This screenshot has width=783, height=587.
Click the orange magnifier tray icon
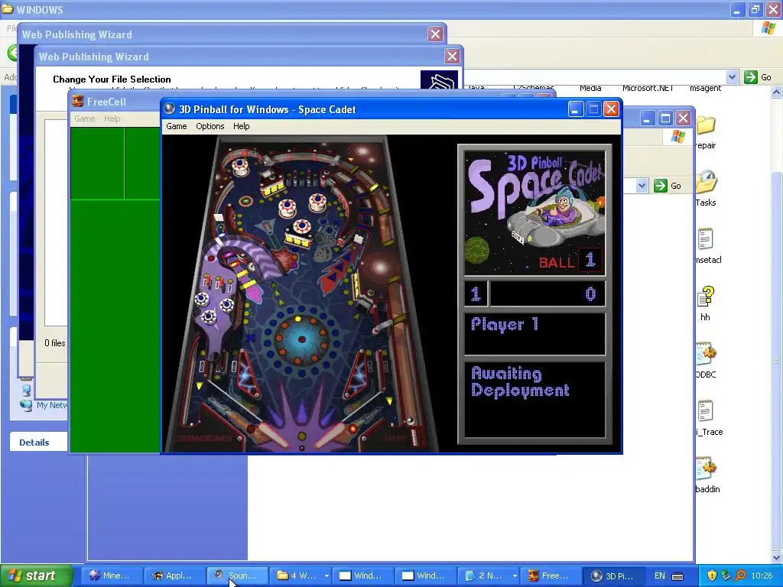[x=740, y=576]
